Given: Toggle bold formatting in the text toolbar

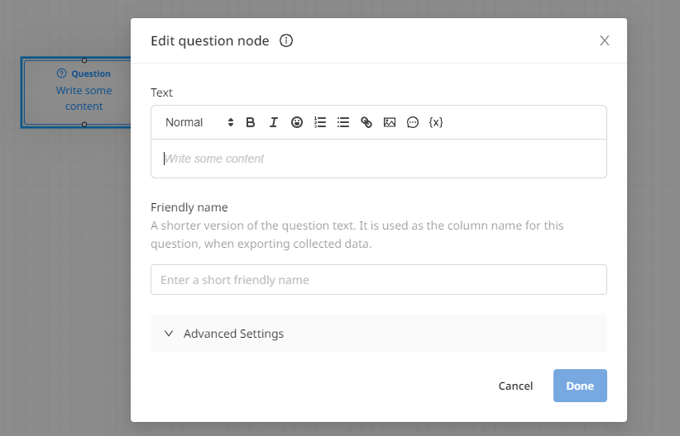Looking at the screenshot, I should point(250,122).
